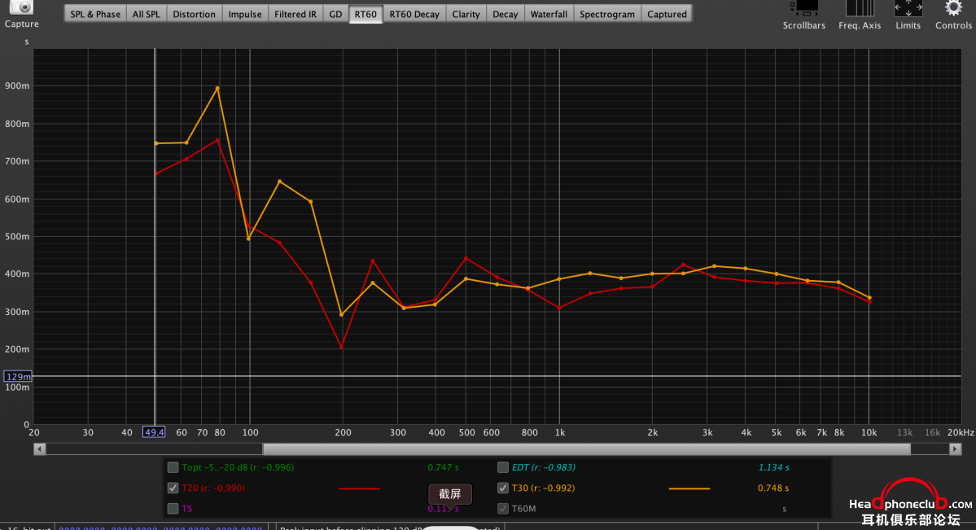Go to the Impulse tab
Image resolution: width=976 pixels, height=530 pixels.
pyautogui.click(x=245, y=14)
